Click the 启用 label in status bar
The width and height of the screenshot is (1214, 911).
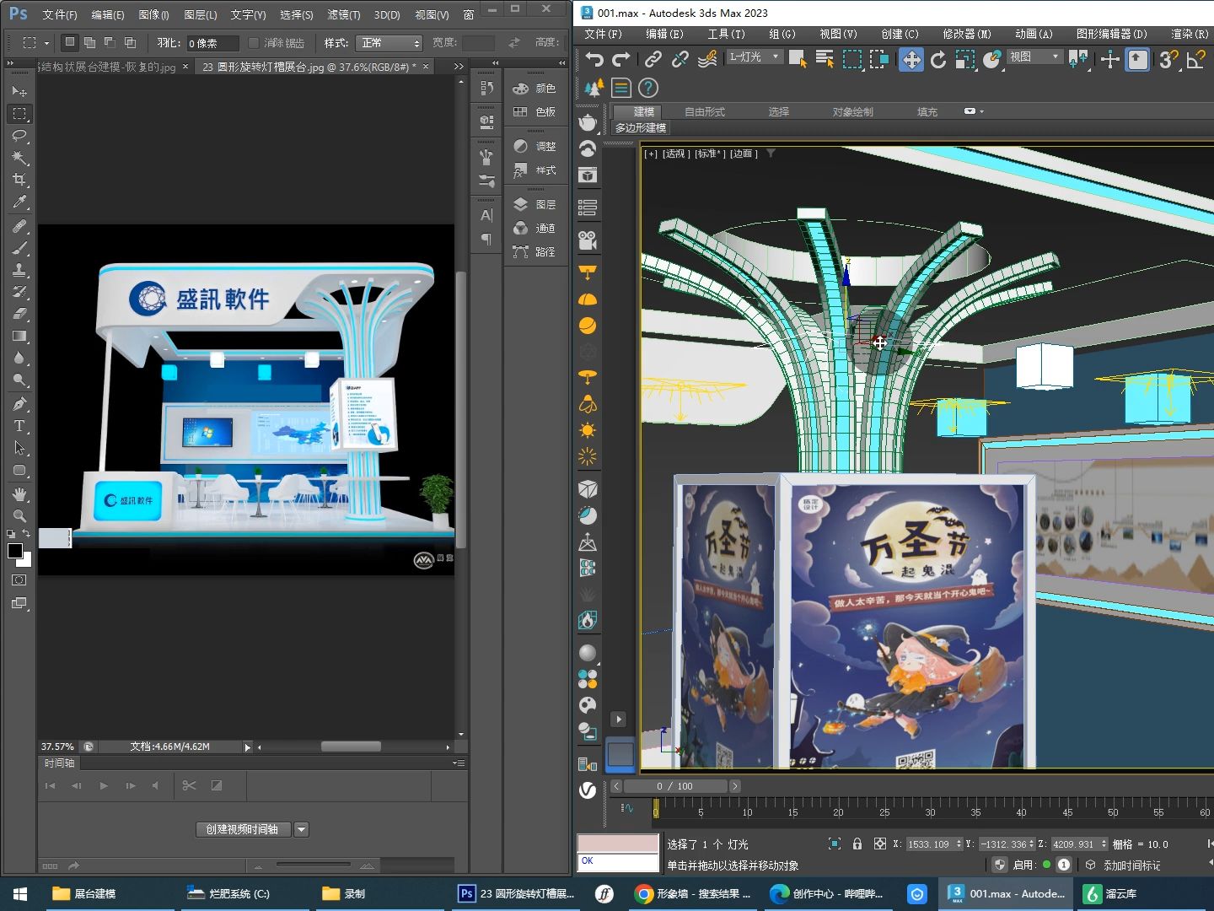tap(1024, 865)
